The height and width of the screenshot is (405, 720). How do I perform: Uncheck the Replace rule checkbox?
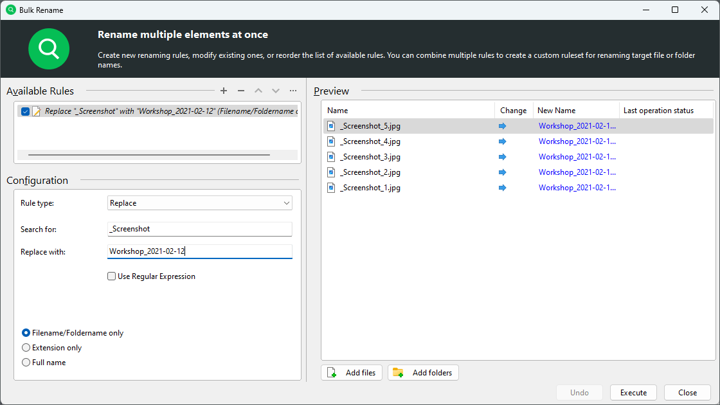point(25,111)
